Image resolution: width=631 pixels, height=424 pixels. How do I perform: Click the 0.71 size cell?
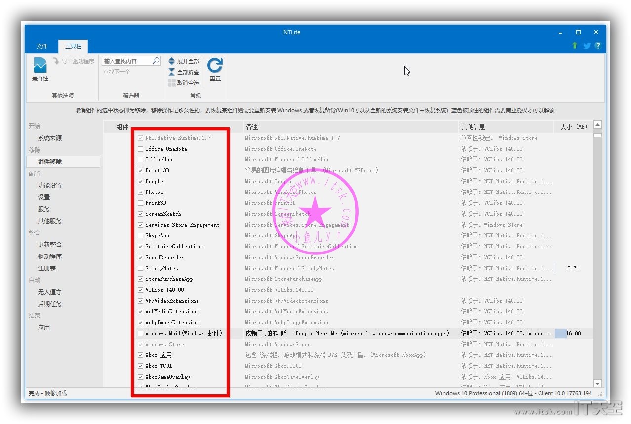pos(574,268)
